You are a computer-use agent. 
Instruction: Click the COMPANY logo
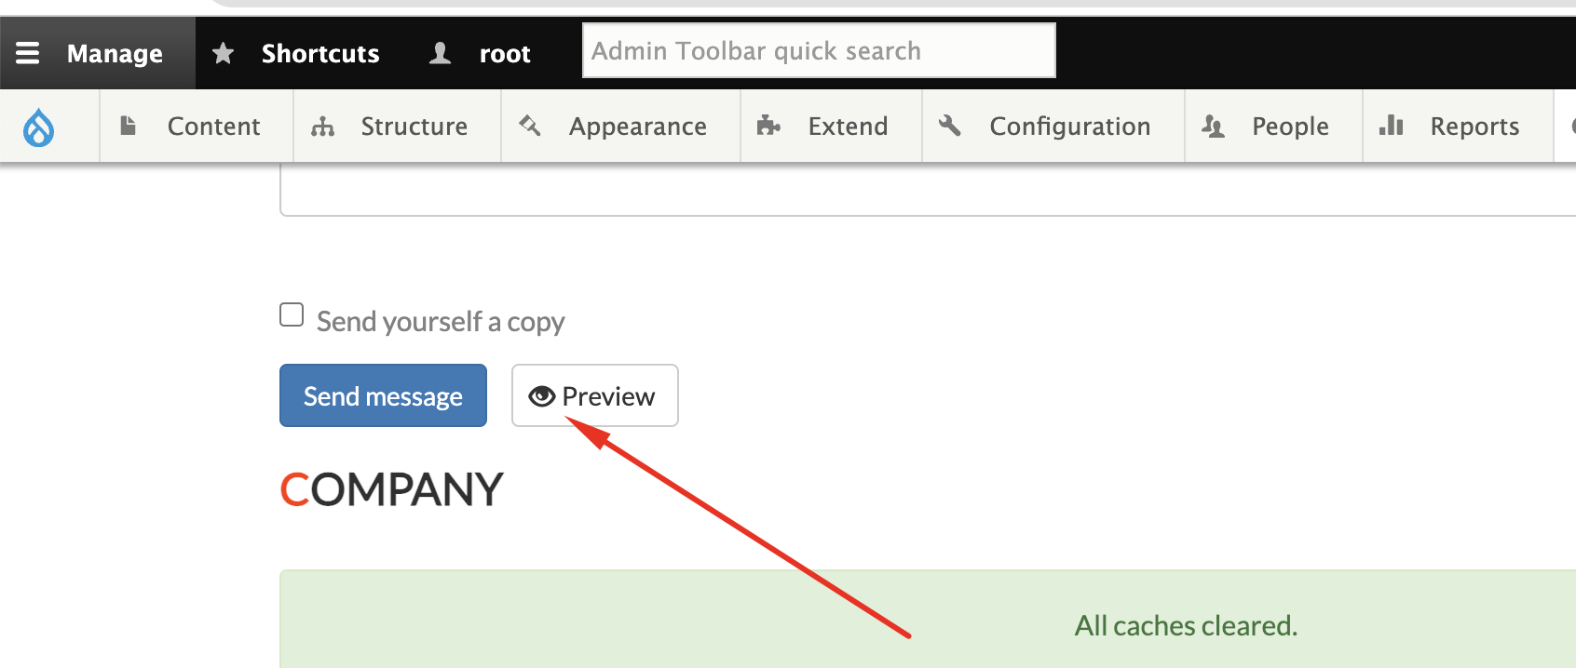[x=391, y=488]
